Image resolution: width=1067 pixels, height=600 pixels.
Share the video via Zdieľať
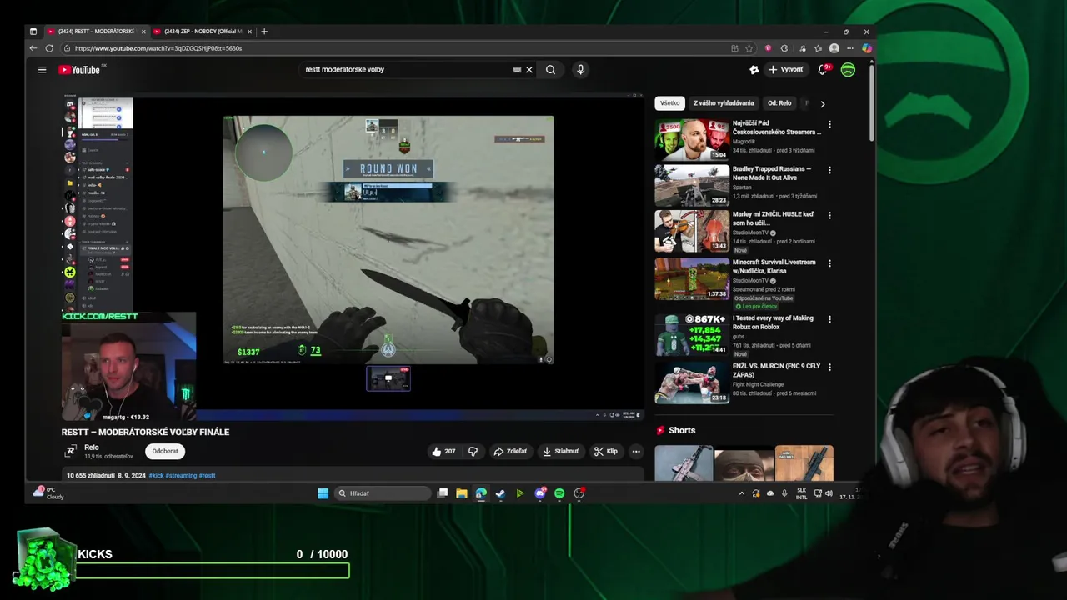(510, 452)
